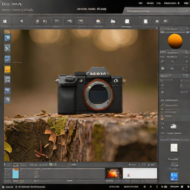The width and height of the screenshot is (190, 190).
Task: Click the printer-like icon in right panel
Action: pyautogui.click(x=173, y=127)
